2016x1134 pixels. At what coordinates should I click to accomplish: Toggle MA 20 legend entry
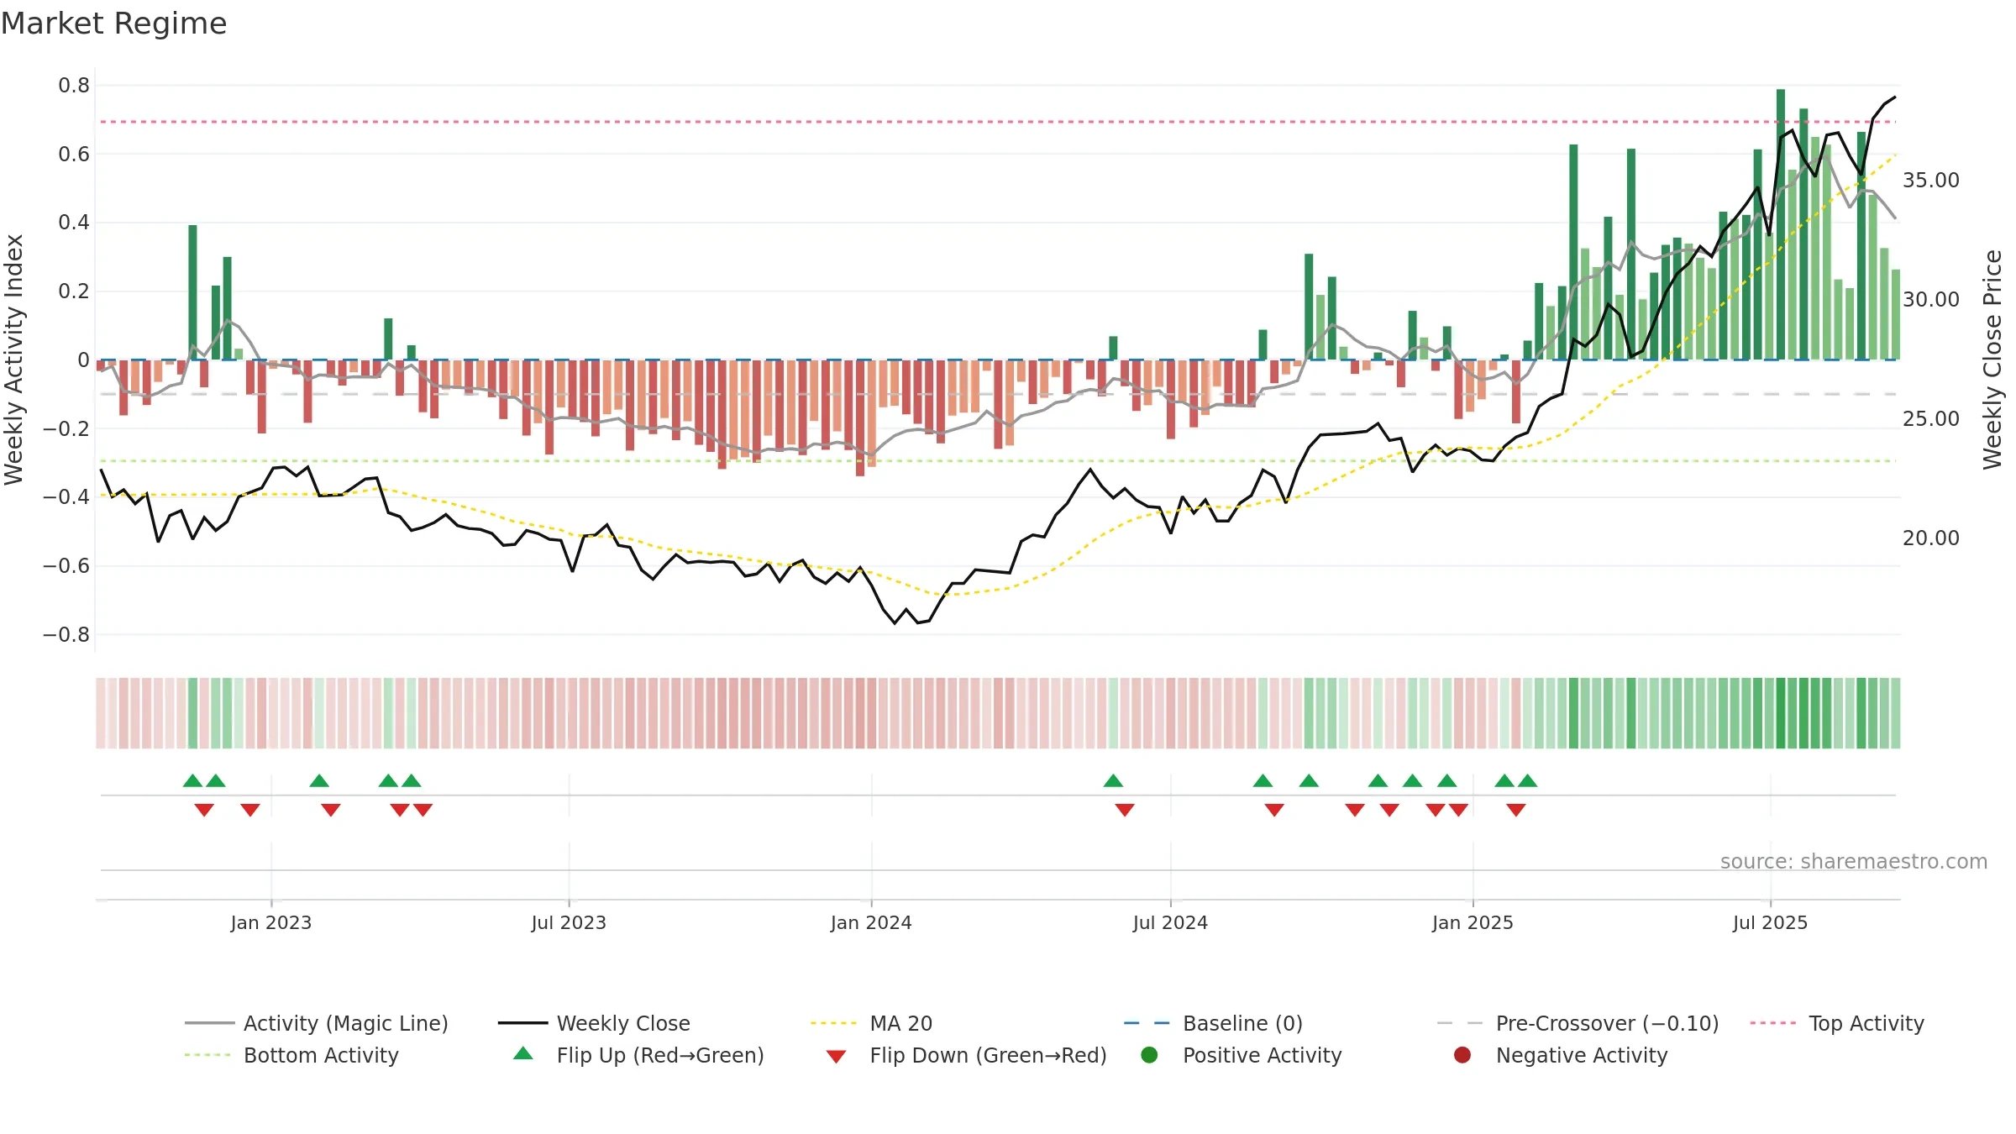coord(871,1023)
